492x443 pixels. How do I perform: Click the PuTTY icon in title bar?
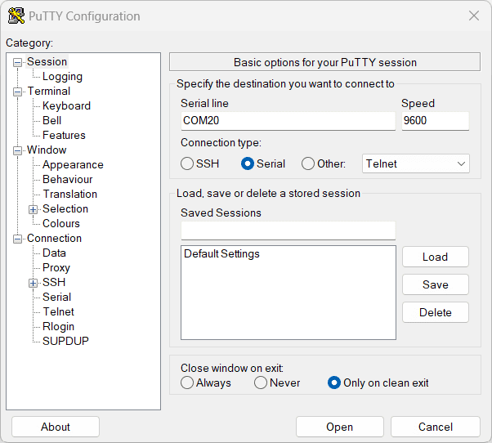tap(16, 16)
